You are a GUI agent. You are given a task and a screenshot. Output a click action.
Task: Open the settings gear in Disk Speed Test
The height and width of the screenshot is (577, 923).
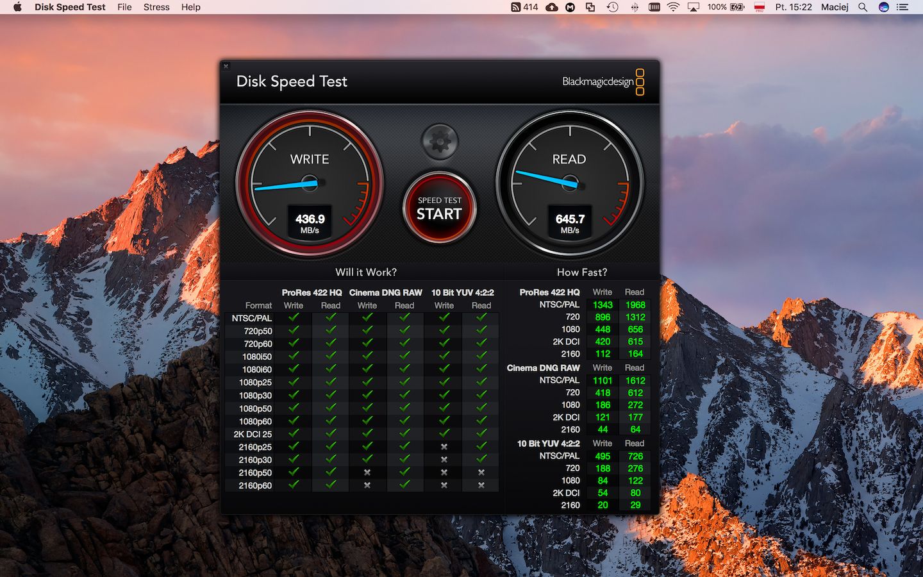coord(440,141)
